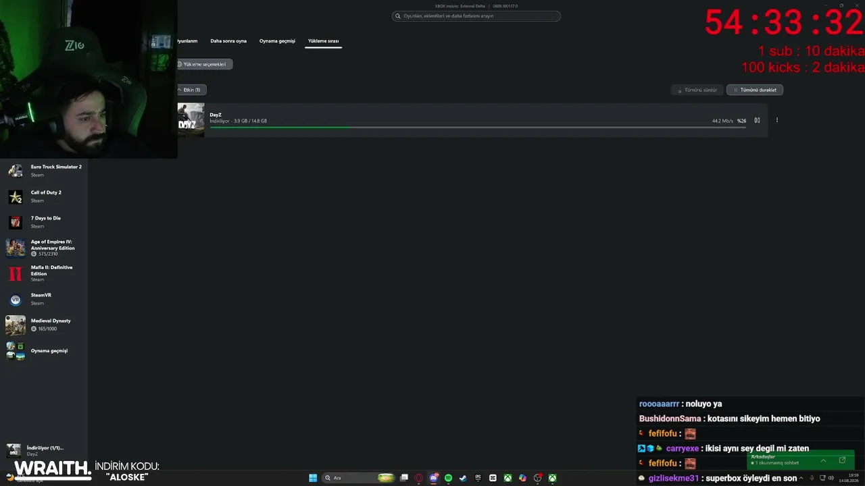Open Mafia II: Definitive Edition in sidebar

tap(45, 273)
